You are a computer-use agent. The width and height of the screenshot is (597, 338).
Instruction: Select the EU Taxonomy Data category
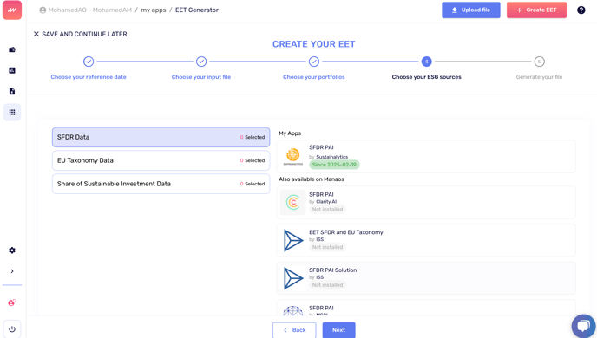[161, 160]
